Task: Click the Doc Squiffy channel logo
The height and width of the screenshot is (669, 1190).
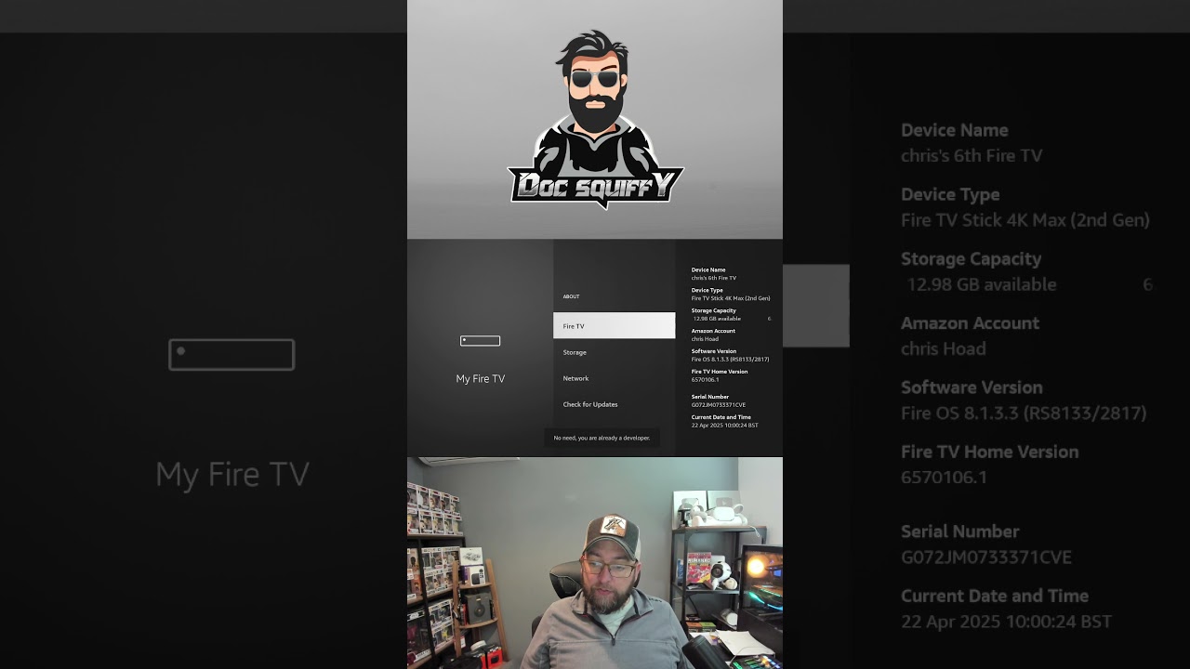Action: pos(595,121)
